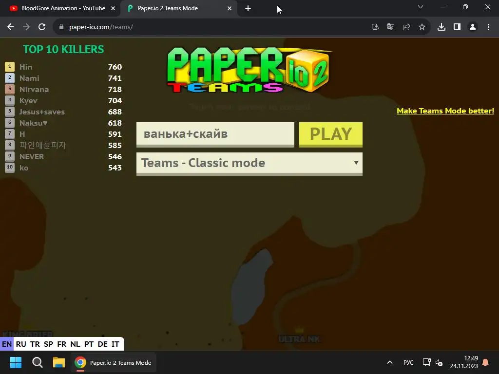Click the address bar URL paper-io.com/teams/
Viewport: 499px width, 374px height.
pos(101,27)
